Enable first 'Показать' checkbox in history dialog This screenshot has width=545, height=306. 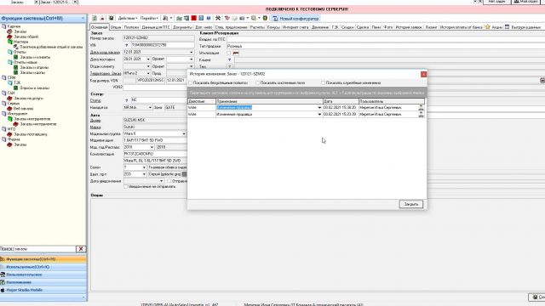pos(190,83)
